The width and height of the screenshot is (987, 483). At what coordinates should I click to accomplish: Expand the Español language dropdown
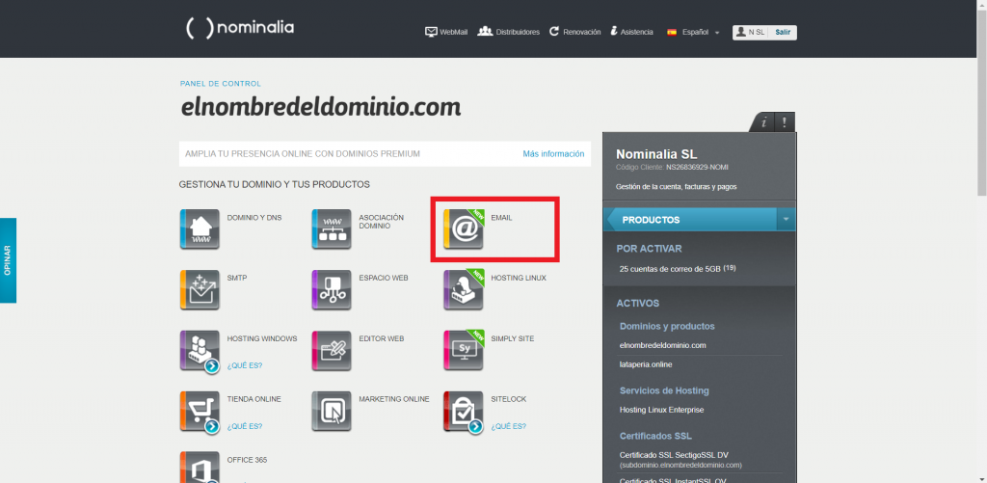point(694,32)
